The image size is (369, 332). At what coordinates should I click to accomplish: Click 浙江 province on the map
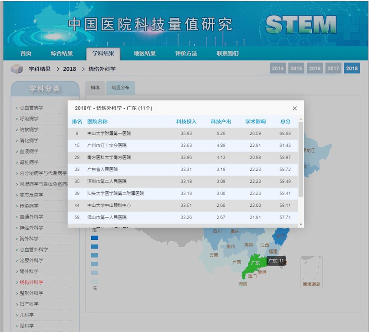coord(281,236)
